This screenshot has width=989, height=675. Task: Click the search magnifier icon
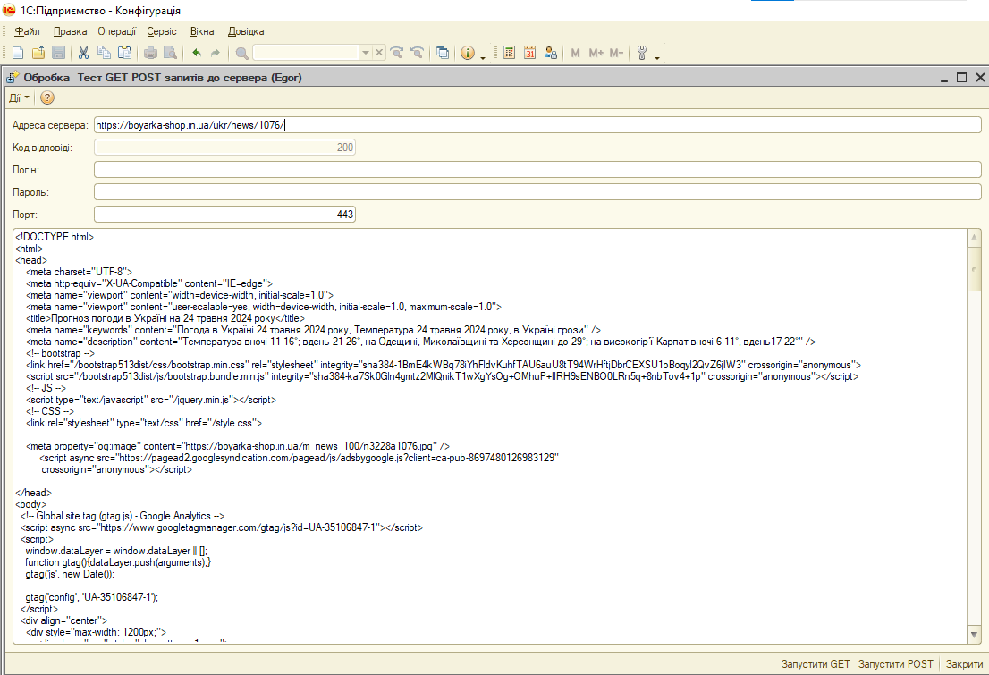241,53
